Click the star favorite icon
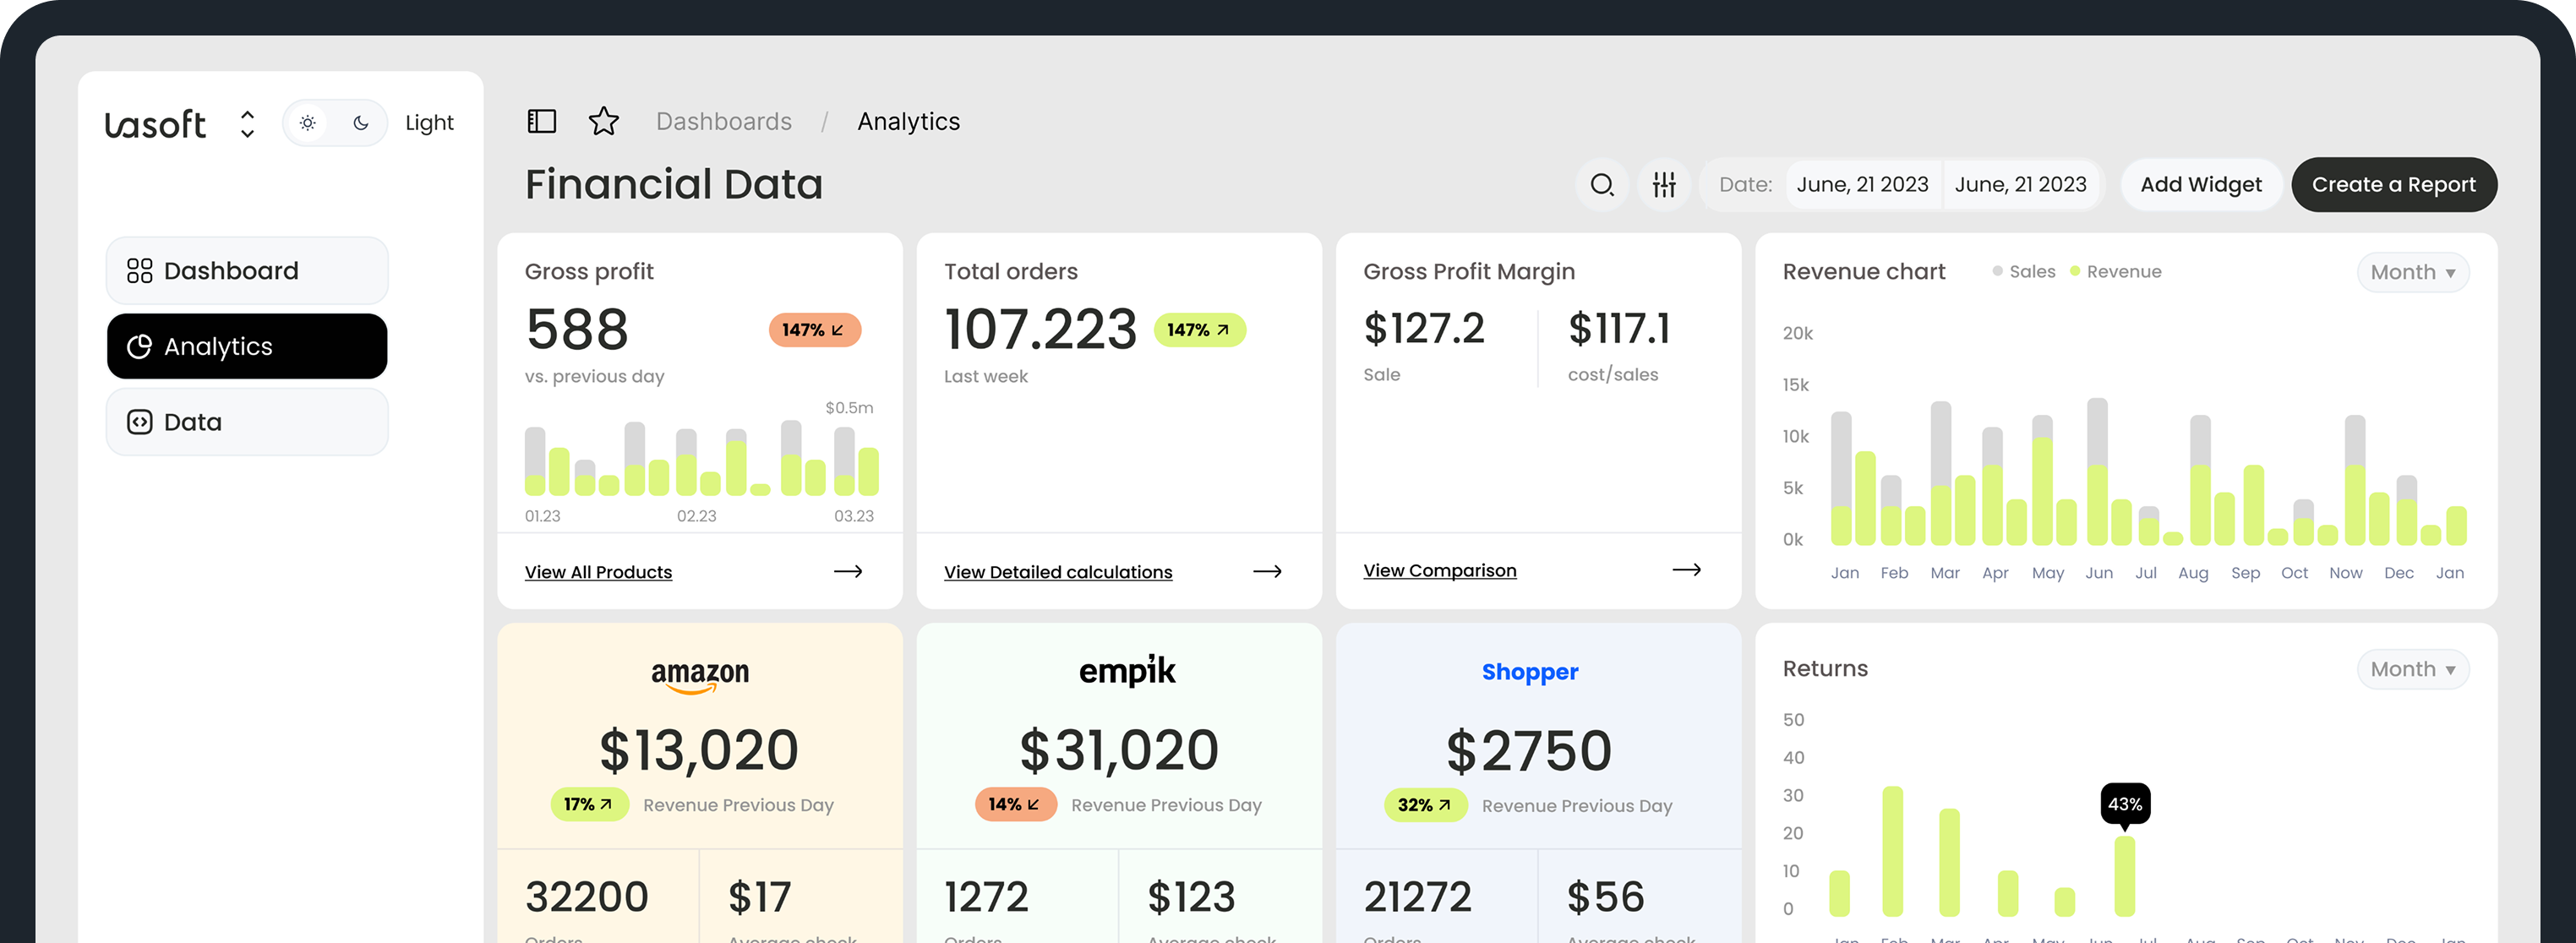The height and width of the screenshot is (943, 2576). [x=603, y=121]
